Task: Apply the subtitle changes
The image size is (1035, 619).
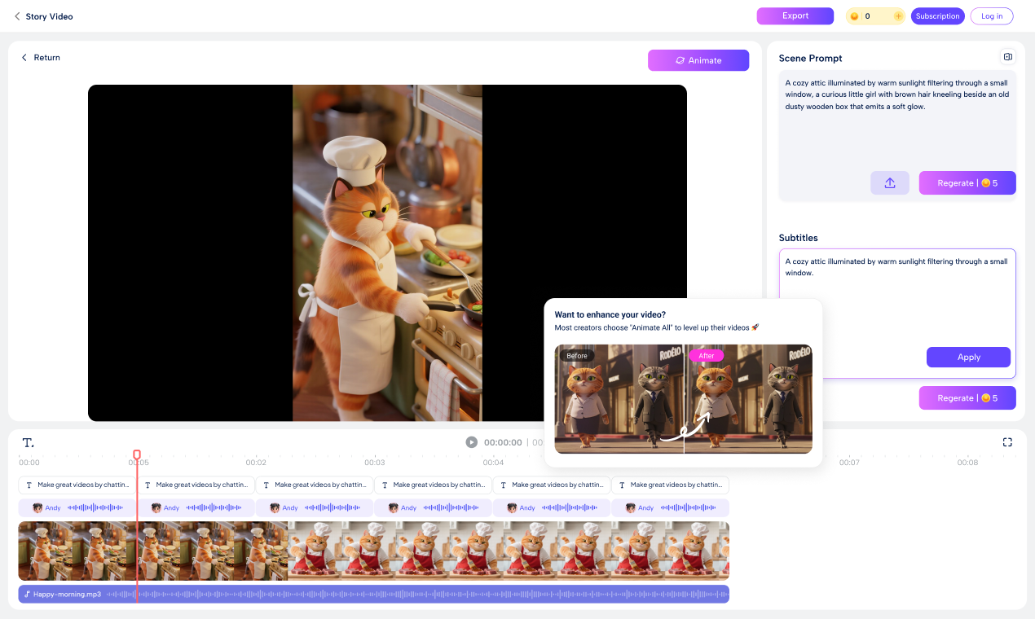Action: click(968, 357)
